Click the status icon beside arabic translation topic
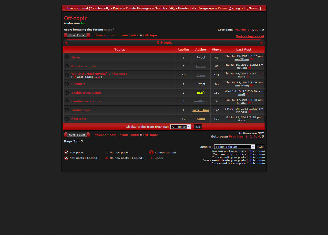328x235 pixels. pyautogui.click(x=67, y=93)
